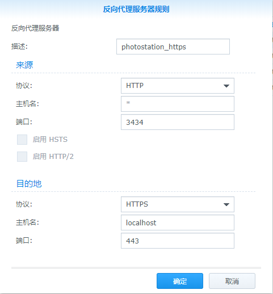Enable the 启用 HSTS checkbox
The height and width of the screenshot is (294, 273).
coord(22,140)
